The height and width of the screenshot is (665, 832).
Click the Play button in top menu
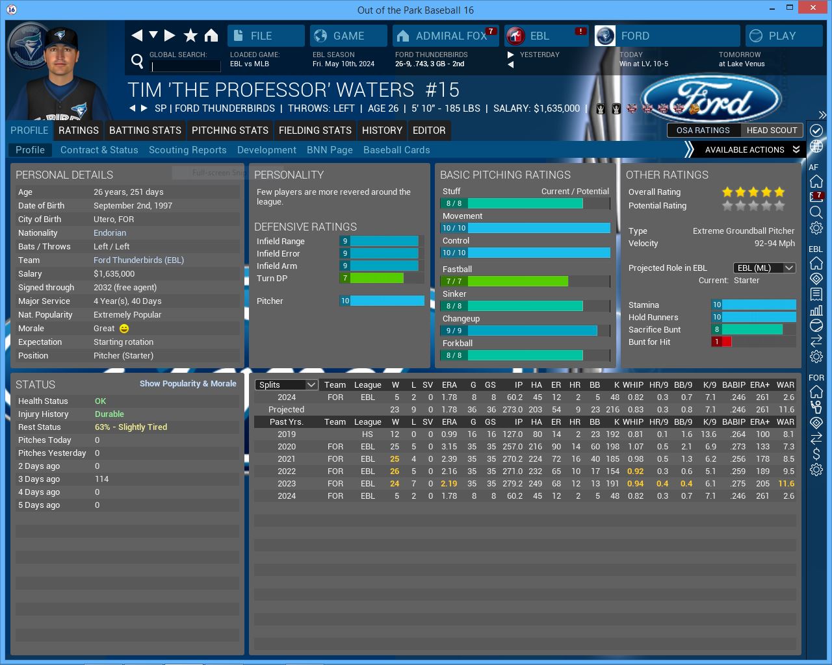tap(783, 36)
